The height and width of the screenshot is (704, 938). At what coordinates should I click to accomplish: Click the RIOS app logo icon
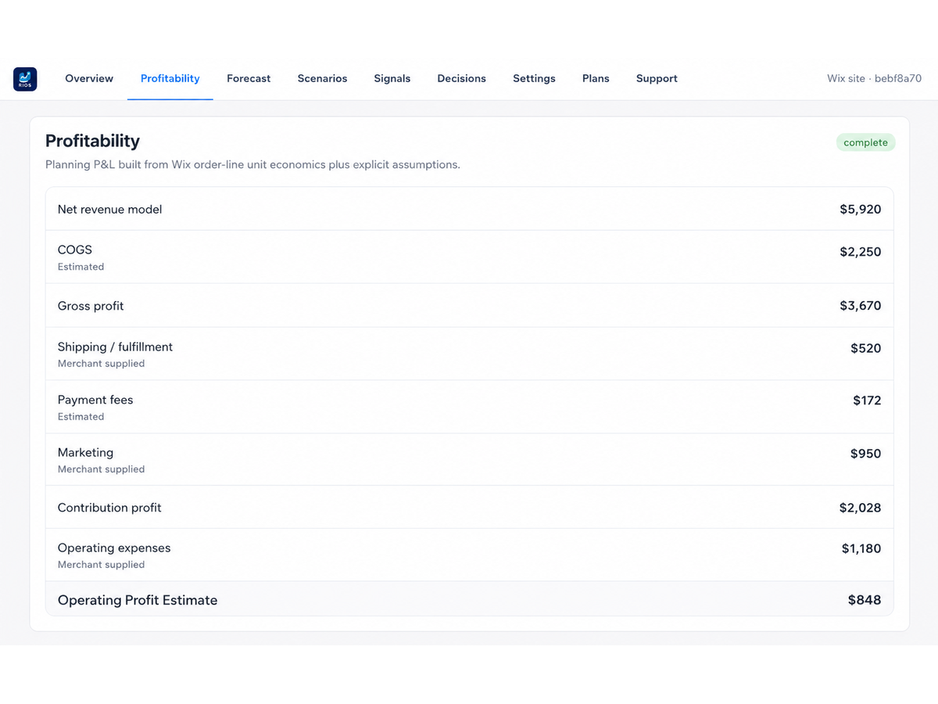(x=25, y=79)
